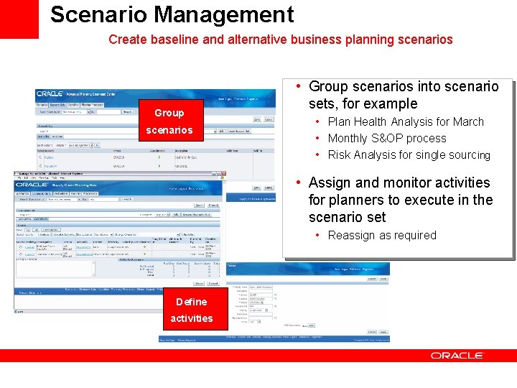This screenshot has width=517, height=388.
Task: Click Create Scenario Set button in Planning Hub
Action: tap(197, 214)
